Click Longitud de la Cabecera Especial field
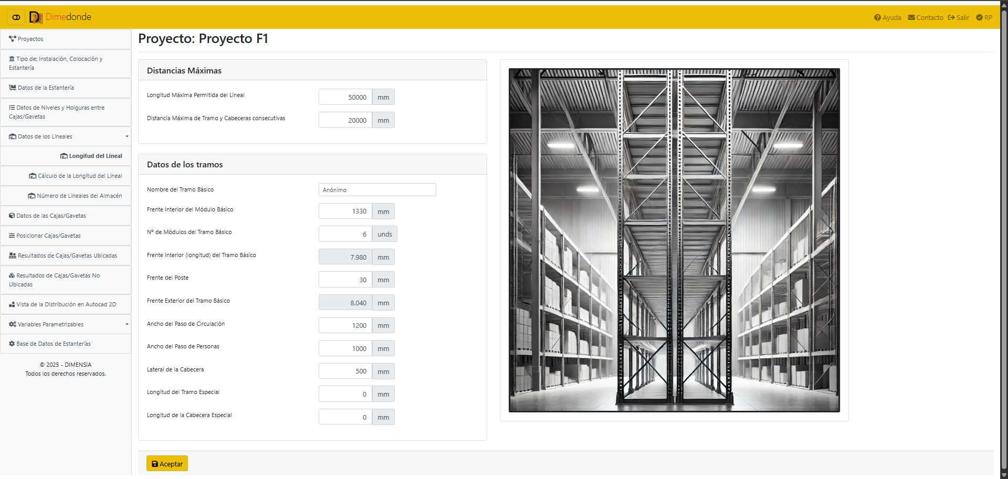This screenshot has width=1008, height=479. coord(345,417)
